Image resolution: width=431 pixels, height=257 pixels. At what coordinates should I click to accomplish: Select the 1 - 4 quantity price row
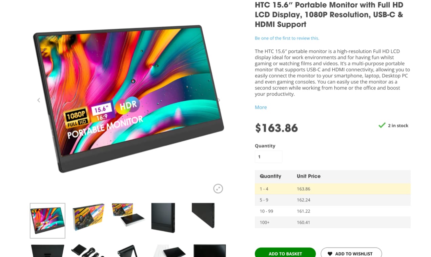[x=332, y=189]
